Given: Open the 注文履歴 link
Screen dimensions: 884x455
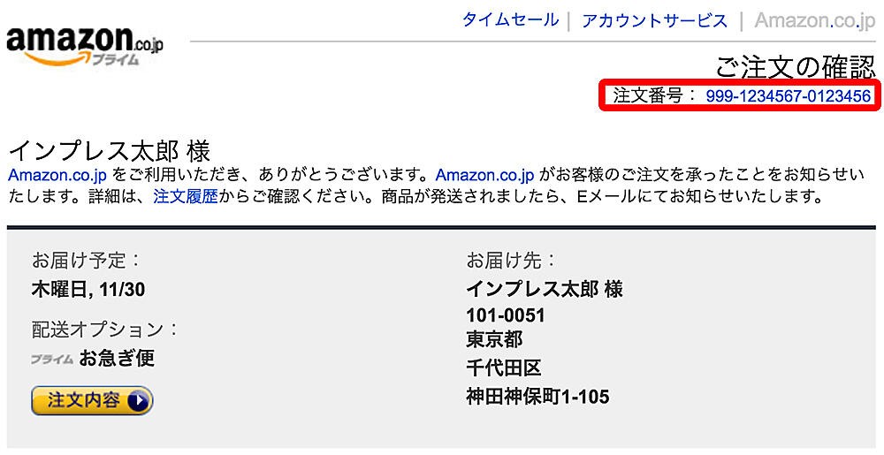Looking at the screenshot, I should [x=186, y=195].
